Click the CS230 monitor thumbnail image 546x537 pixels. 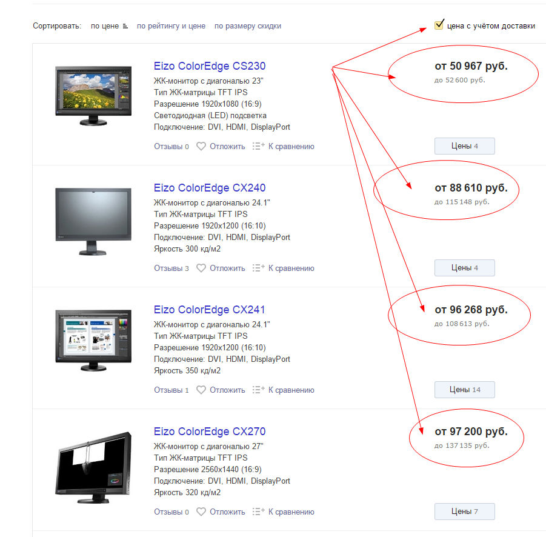tap(93, 96)
